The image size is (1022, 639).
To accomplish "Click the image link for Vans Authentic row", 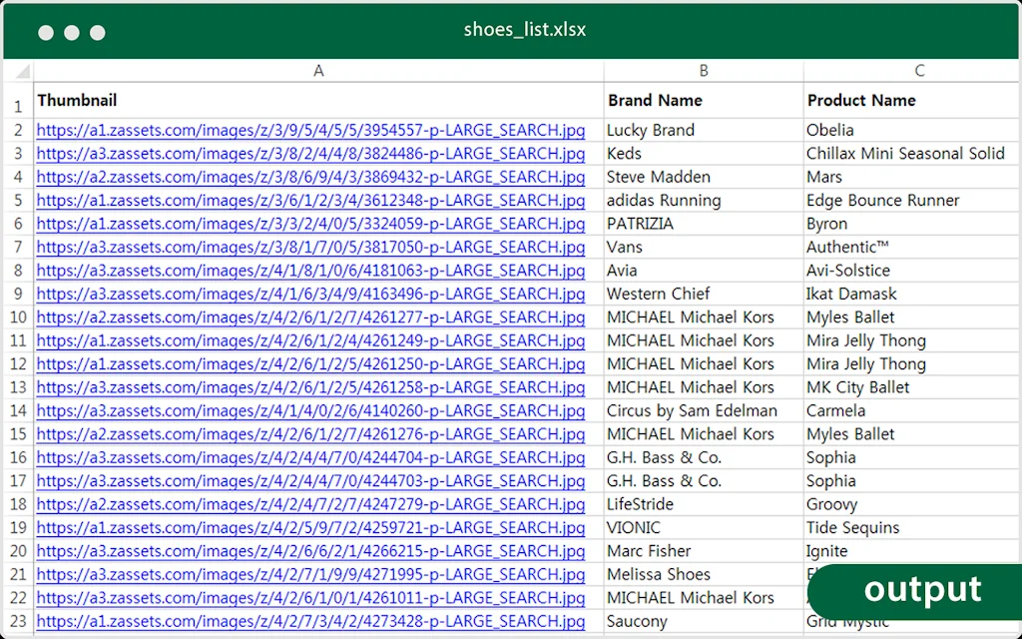I will click(x=309, y=247).
